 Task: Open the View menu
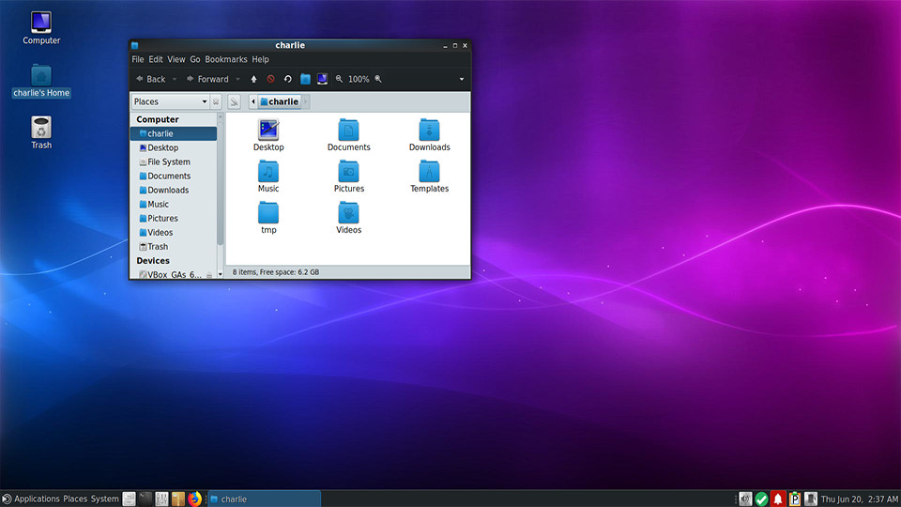tap(176, 59)
